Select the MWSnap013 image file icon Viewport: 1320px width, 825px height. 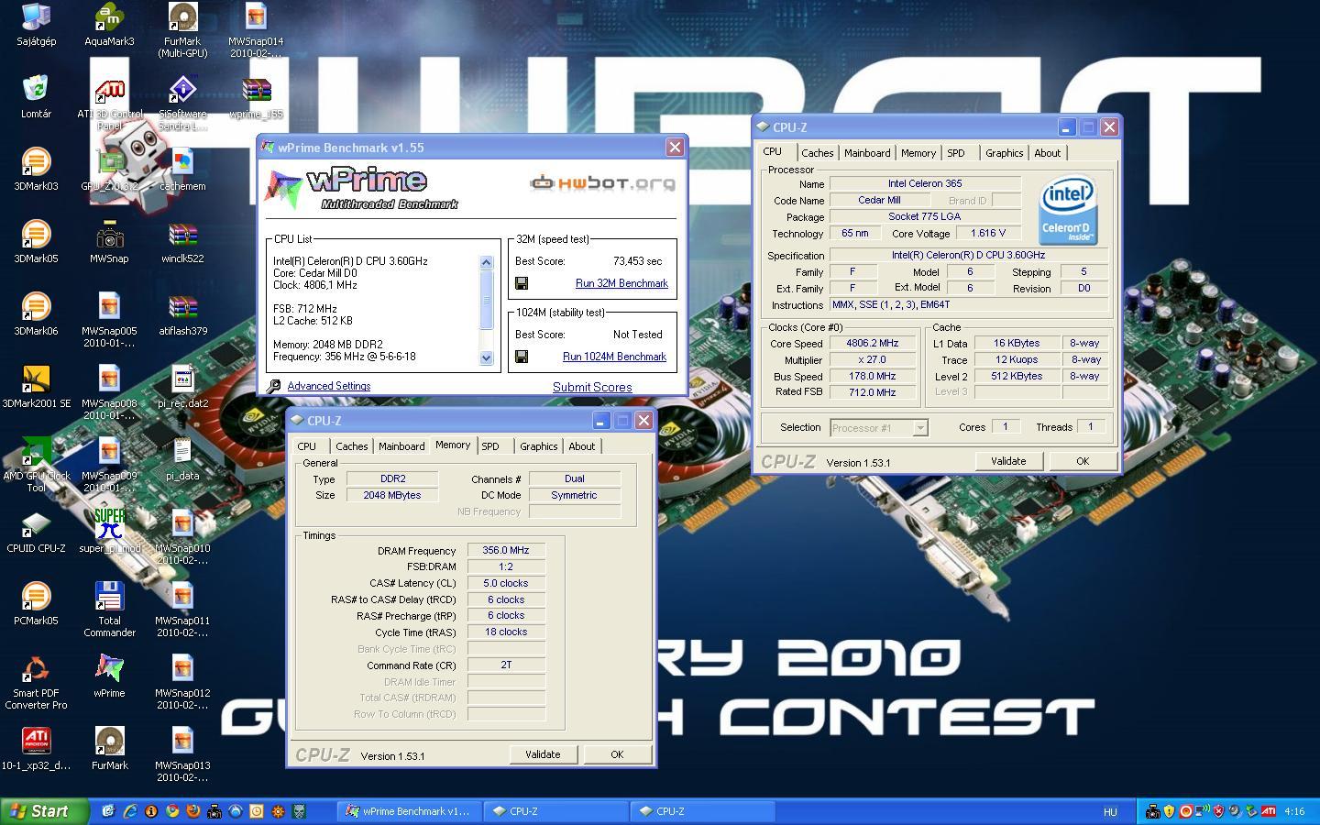pos(182,753)
